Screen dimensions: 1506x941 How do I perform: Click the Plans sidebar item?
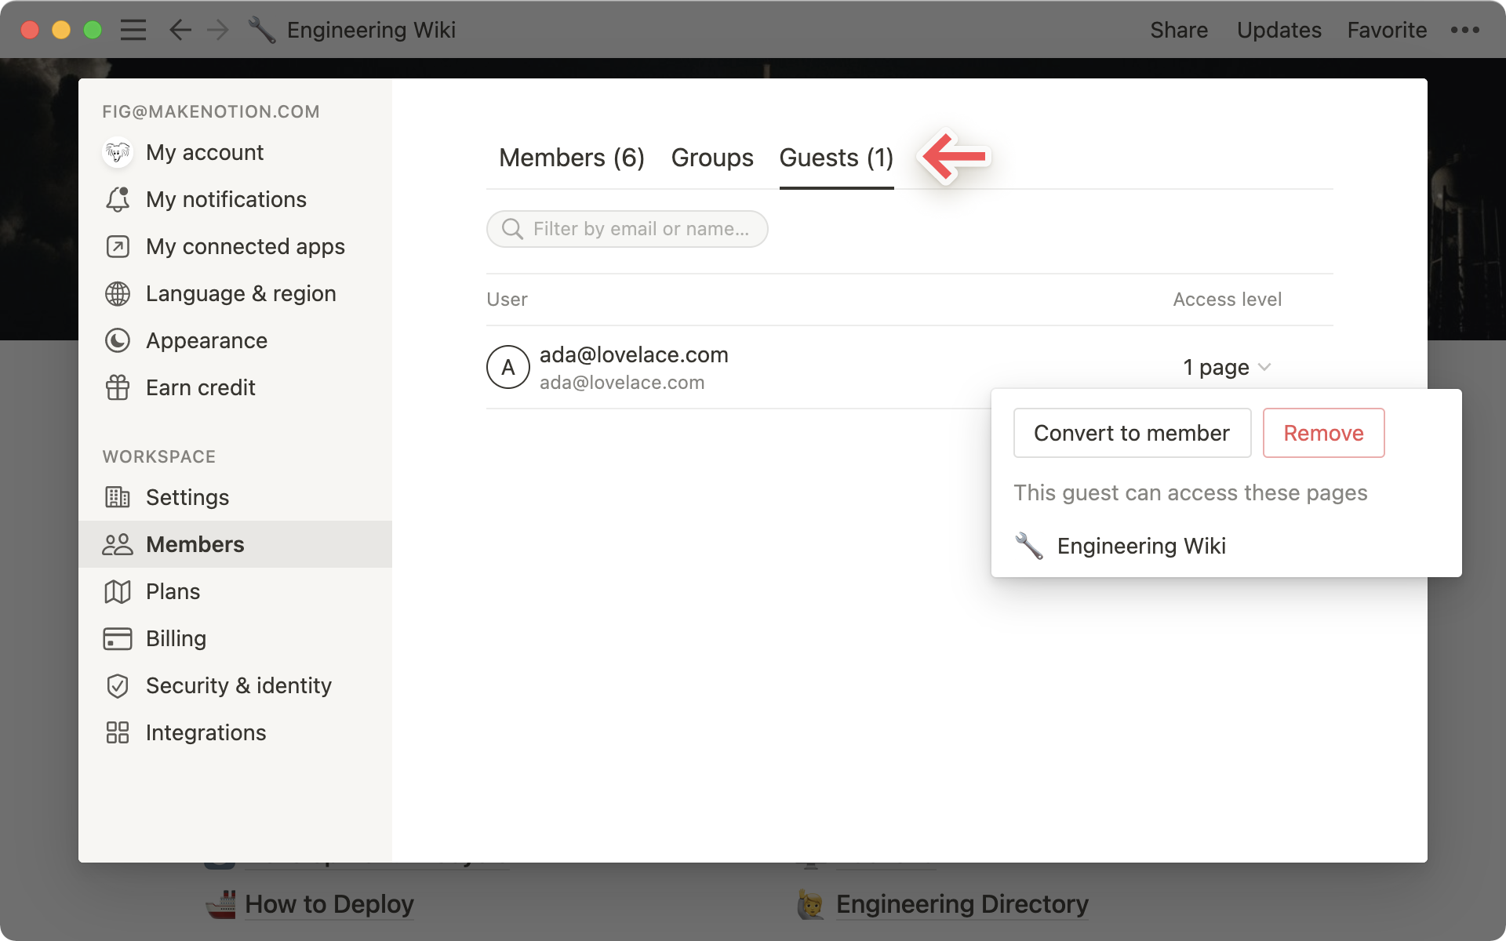[173, 590]
